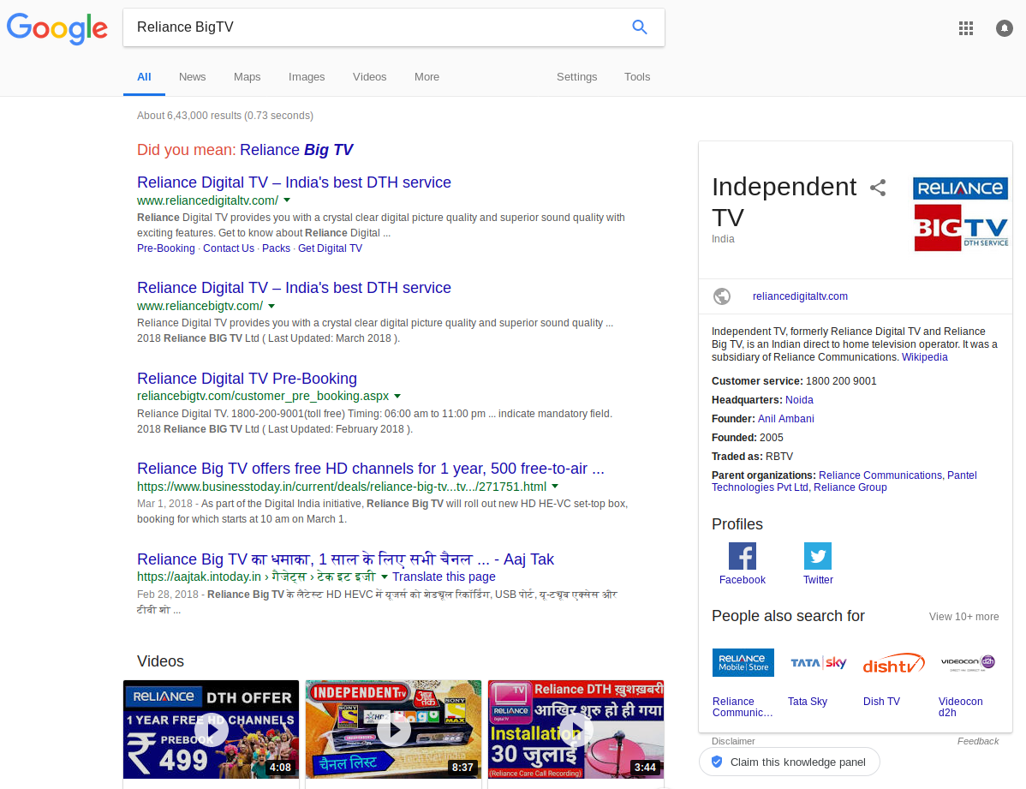Click the Dish TV text link
This screenshot has height=789, width=1026.
tap(881, 702)
